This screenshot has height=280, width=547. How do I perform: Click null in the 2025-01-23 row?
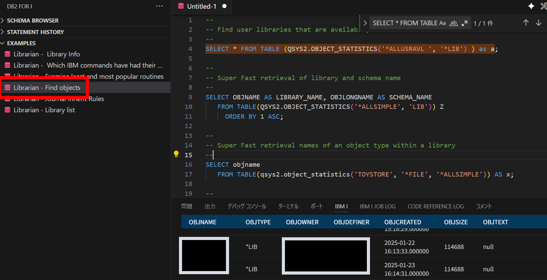click(x=488, y=269)
